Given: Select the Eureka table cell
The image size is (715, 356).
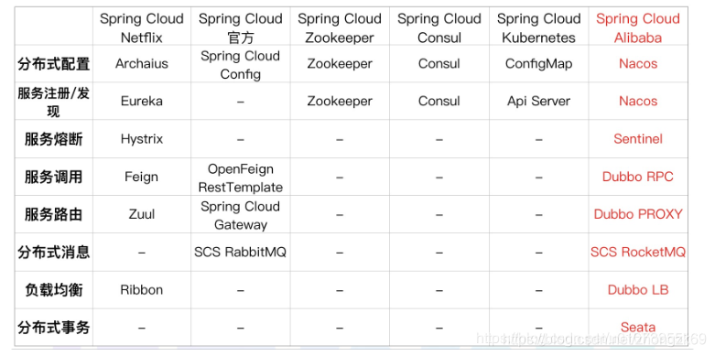Looking at the screenshot, I should tap(141, 101).
